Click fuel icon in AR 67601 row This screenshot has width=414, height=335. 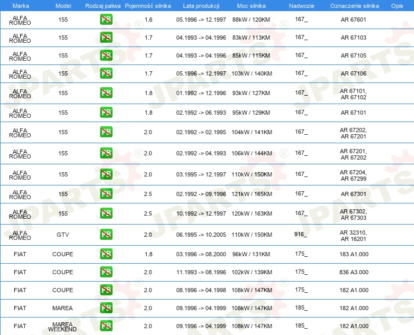pyautogui.click(x=106, y=20)
